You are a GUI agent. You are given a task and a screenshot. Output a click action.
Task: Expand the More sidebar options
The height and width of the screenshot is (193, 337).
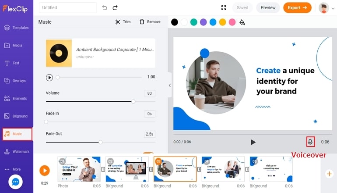click(x=12, y=169)
